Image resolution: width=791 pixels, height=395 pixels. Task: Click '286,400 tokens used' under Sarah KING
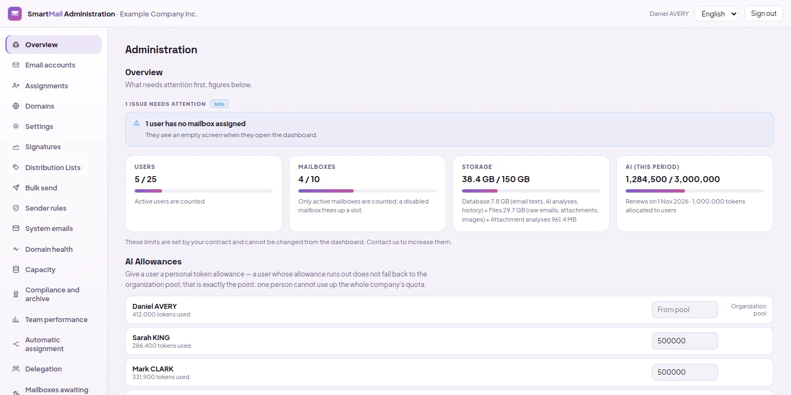pyautogui.click(x=161, y=346)
